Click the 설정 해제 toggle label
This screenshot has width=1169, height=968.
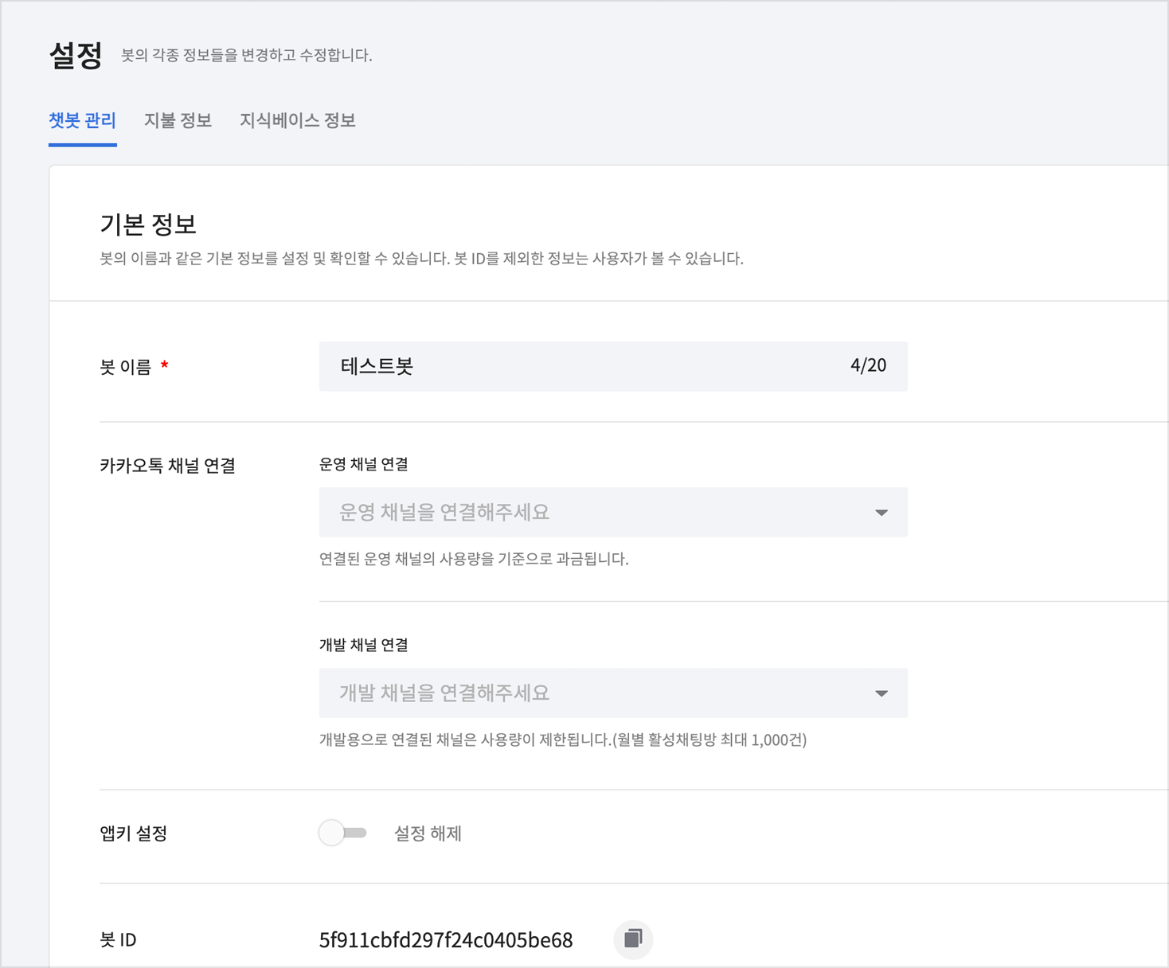[428, 833]
